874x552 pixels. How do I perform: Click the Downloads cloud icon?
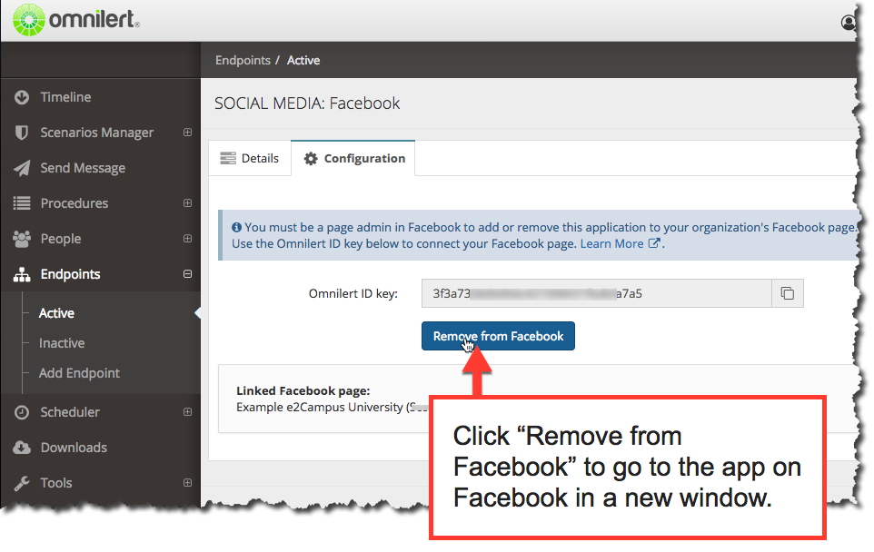click(22, 448)
